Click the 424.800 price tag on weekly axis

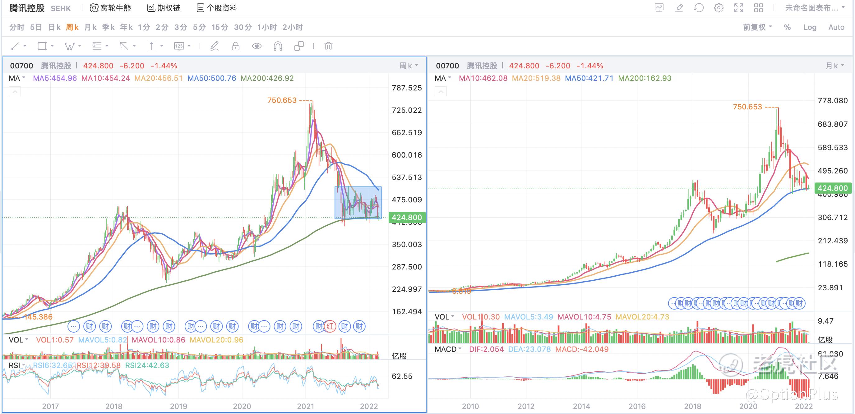tap(407, 217)
